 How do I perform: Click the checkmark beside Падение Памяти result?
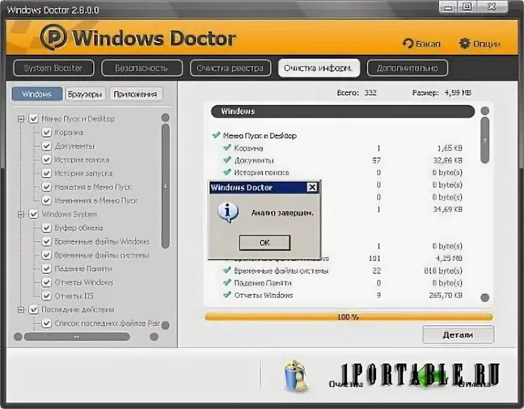(227, 283)
